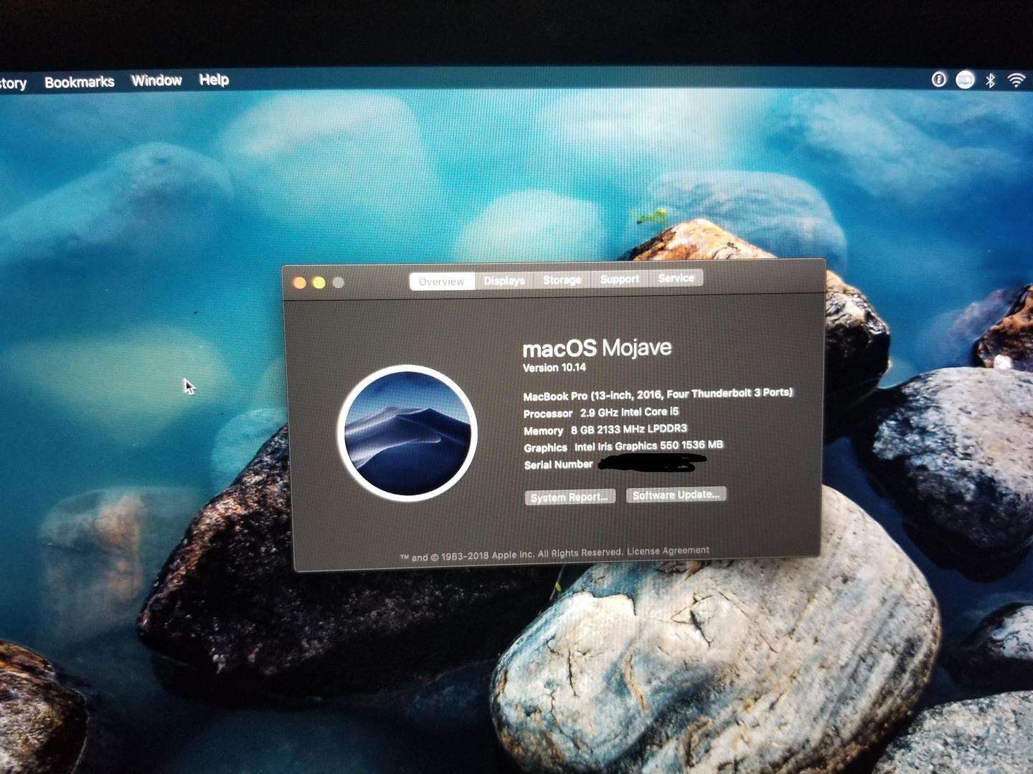
Task: Click the Serial Number label
Action: point(558,464)
